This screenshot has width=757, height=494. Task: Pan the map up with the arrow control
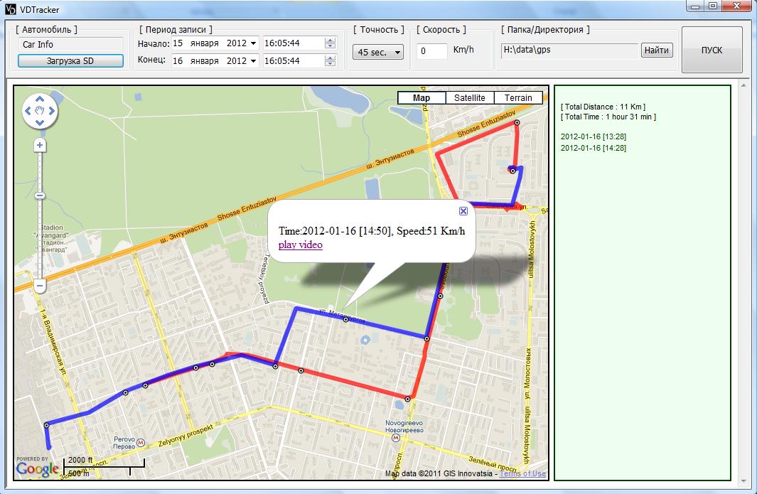click(x=40, y=100)
